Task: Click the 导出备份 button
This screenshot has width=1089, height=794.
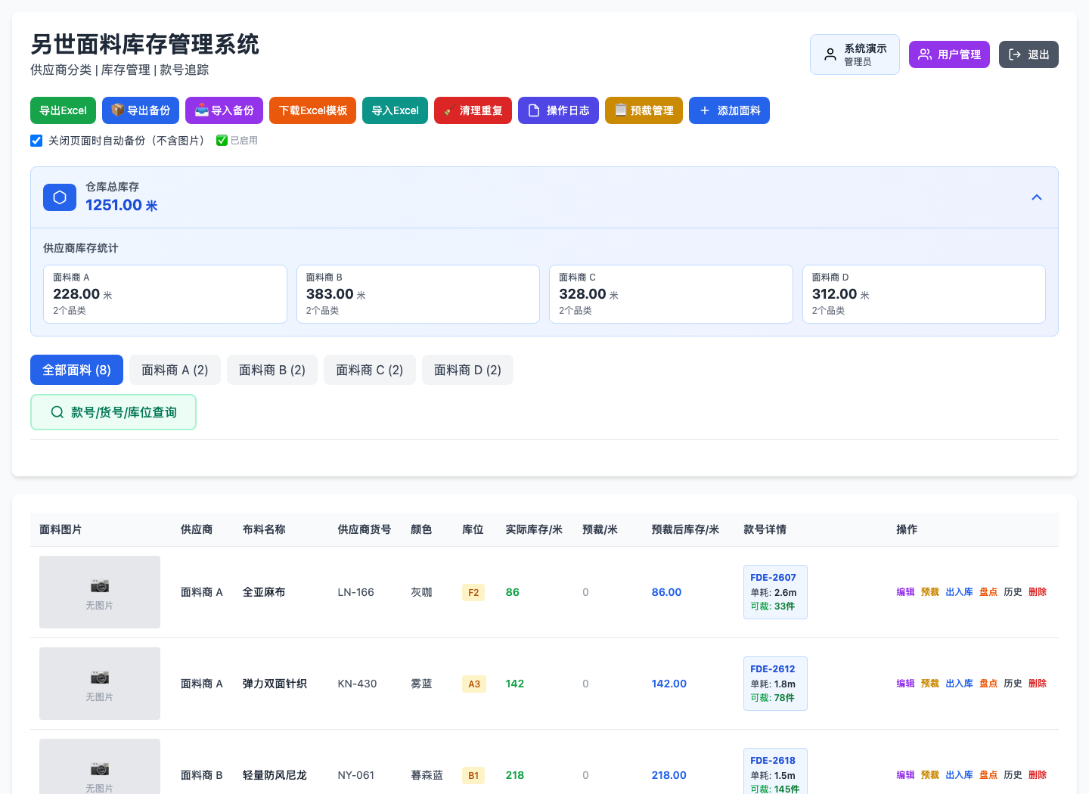Action: [x=141, y=110]
